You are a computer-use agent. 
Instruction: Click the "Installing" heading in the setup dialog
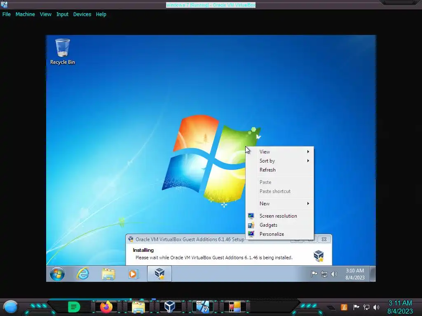pos(143,250)
